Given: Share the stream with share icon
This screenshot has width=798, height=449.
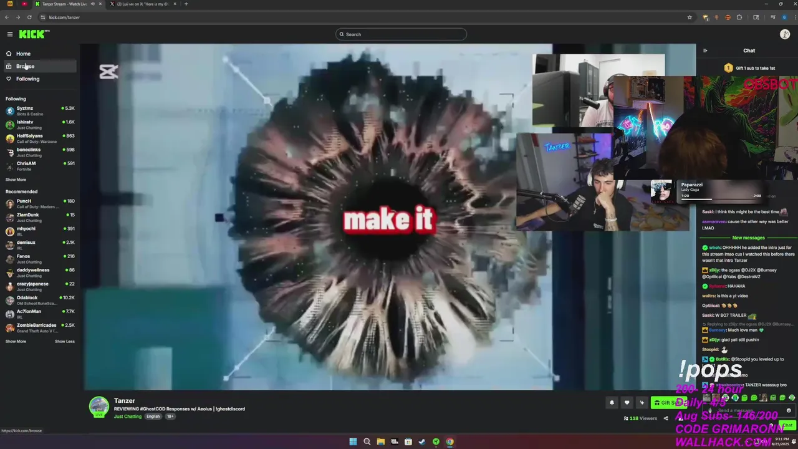Looking at the screenshot, I should [666, 418].
